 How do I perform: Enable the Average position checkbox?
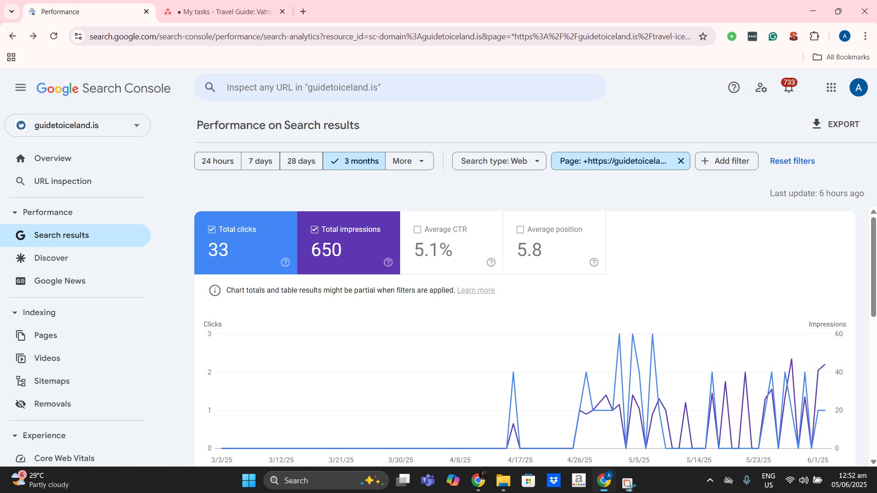click(x=520, y=230)
